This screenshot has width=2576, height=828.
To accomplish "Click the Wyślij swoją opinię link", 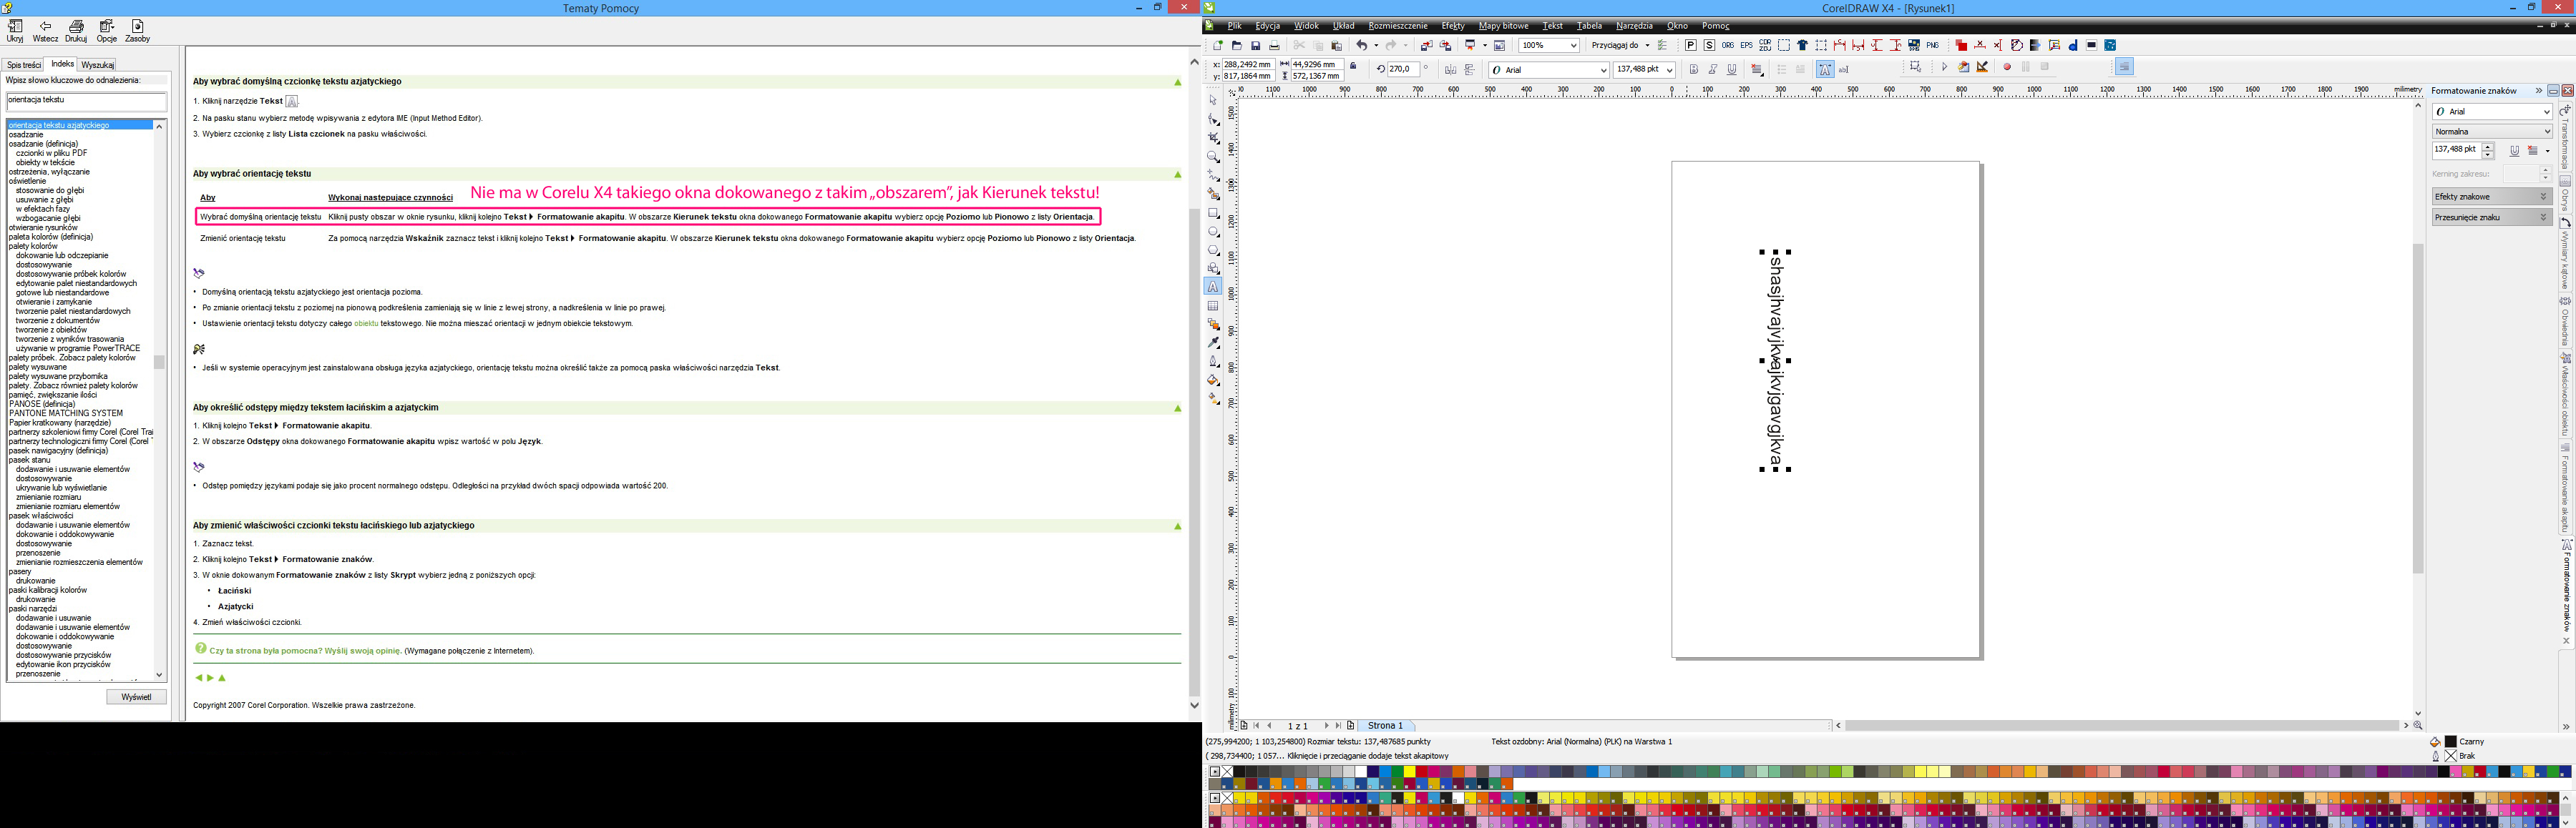I will point(362,650).
